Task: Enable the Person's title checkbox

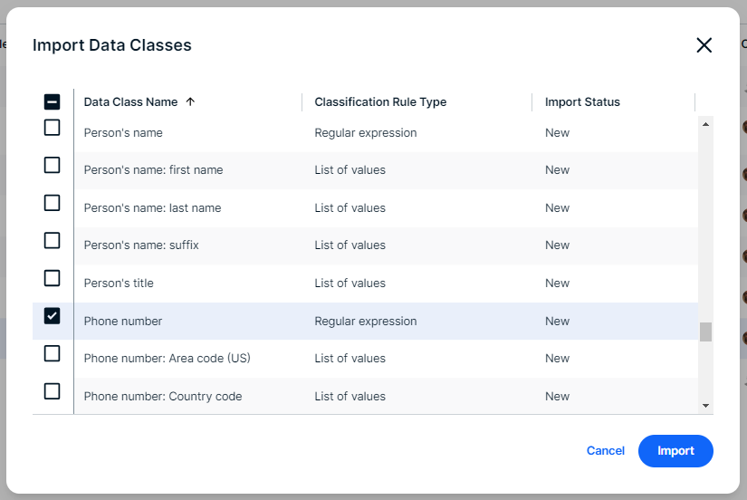Action: [53, 278]
